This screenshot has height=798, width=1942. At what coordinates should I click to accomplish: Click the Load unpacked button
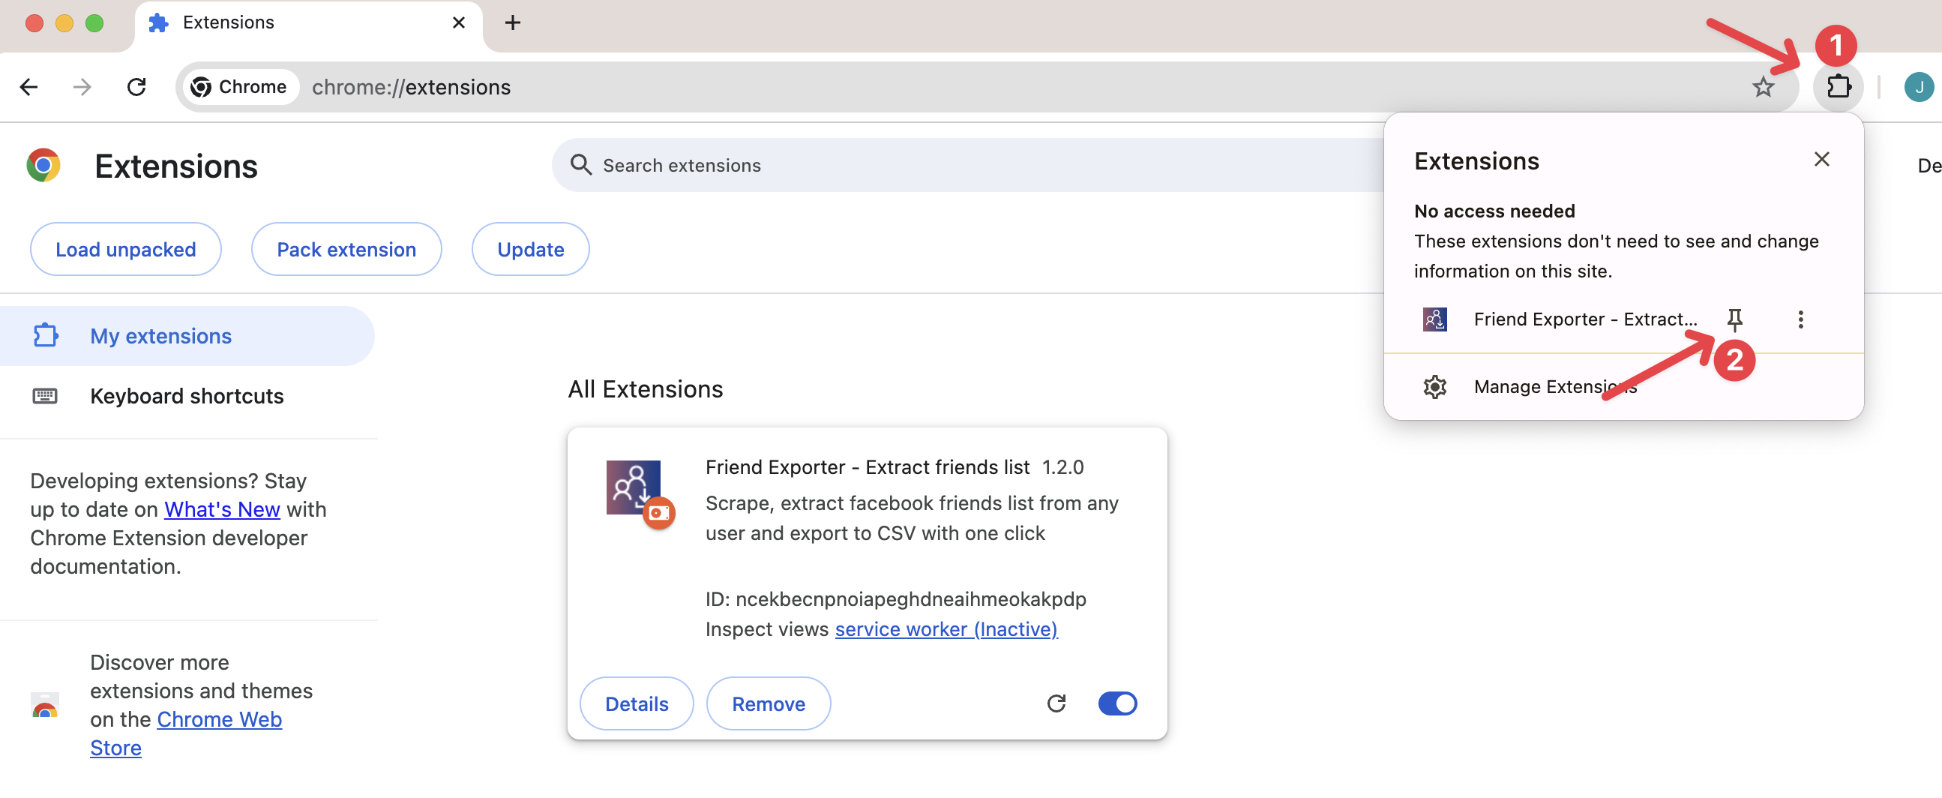[x=126, y=249]
